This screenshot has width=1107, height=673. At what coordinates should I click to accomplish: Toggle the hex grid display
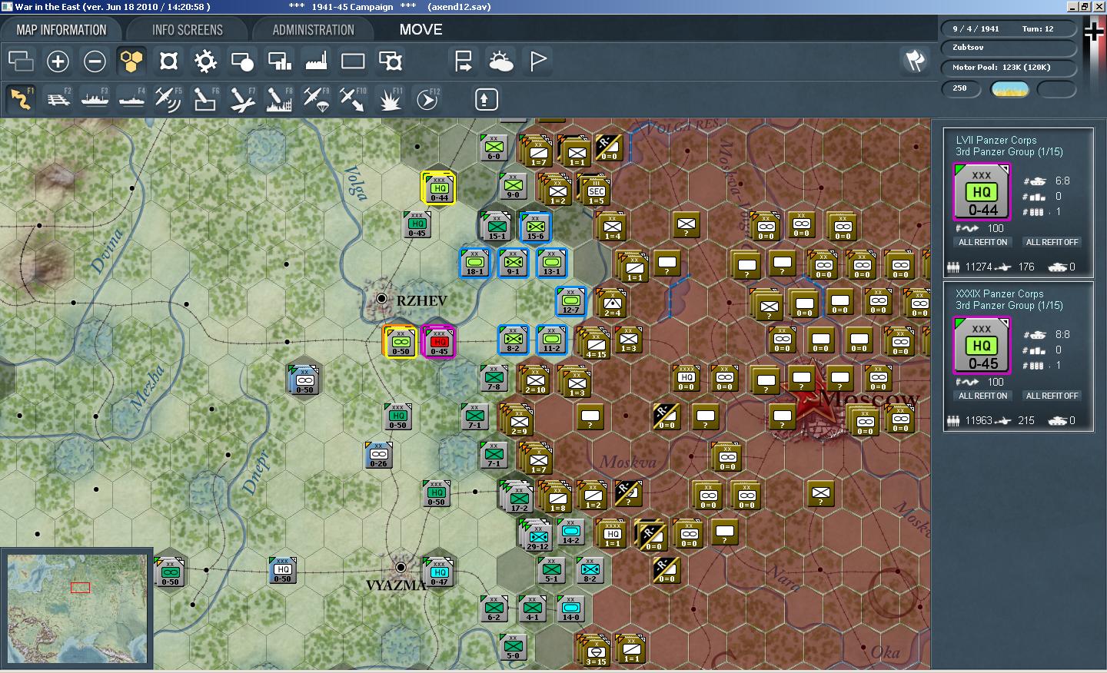point(131,61)
